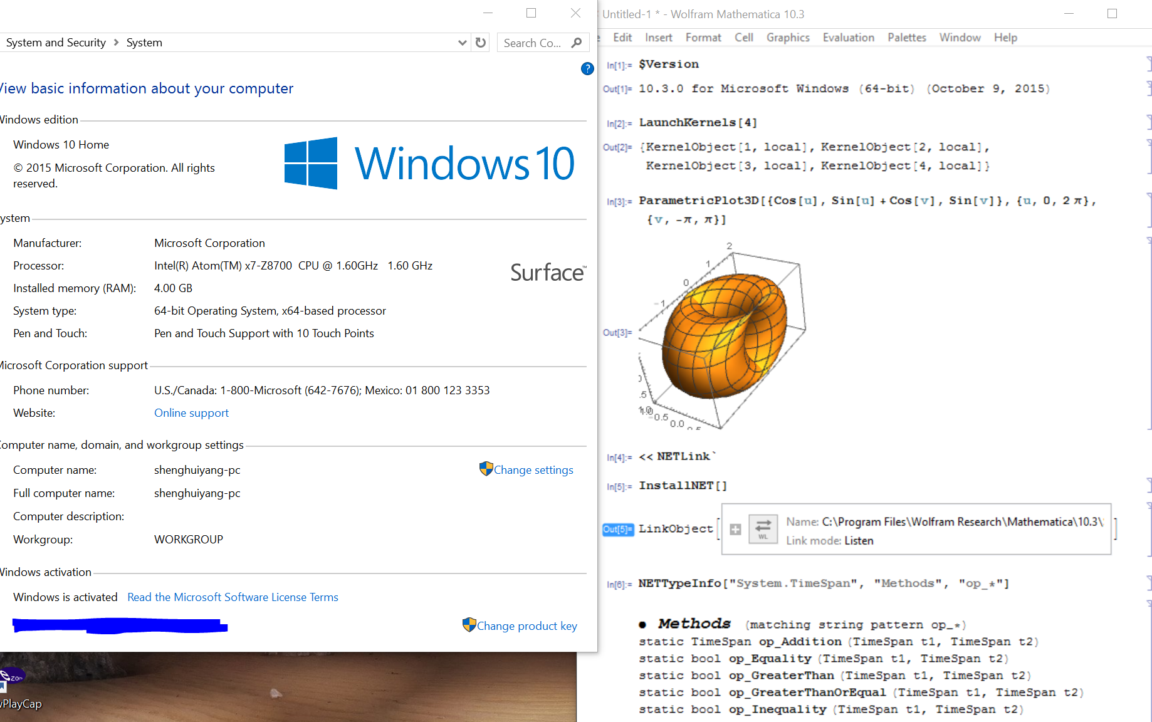Open the Window menu in Mathematica
Image resolution: width=1152 pixels, height=722 pixels.
click(x=960, y=38)
